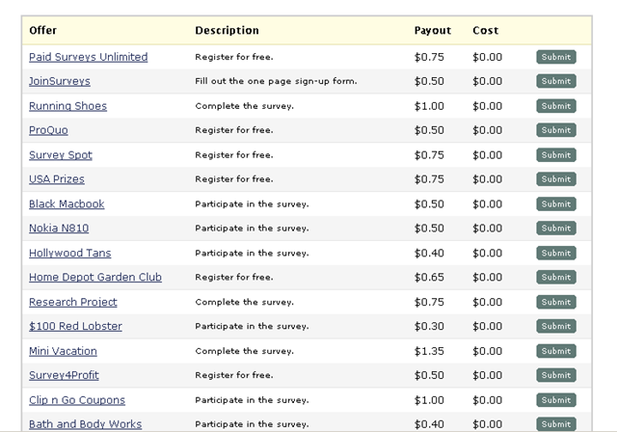Open the USA Prizes offer link
The height and width of the screenshot is (432, 617).
57,179
